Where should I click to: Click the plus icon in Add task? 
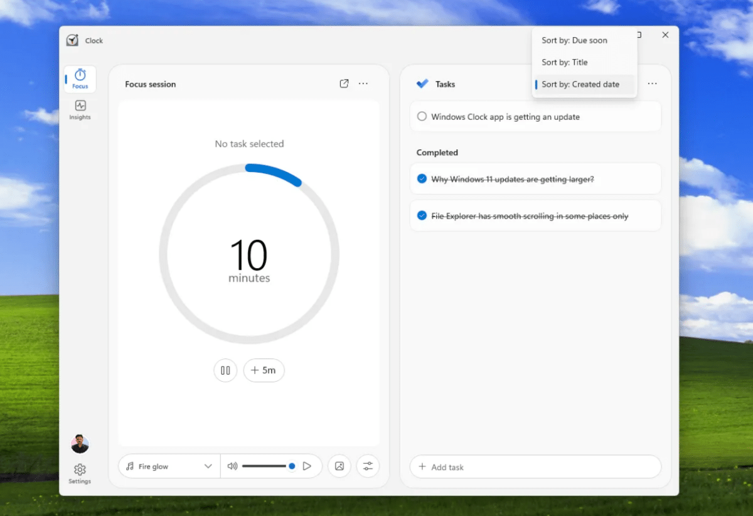pos(422,466)
